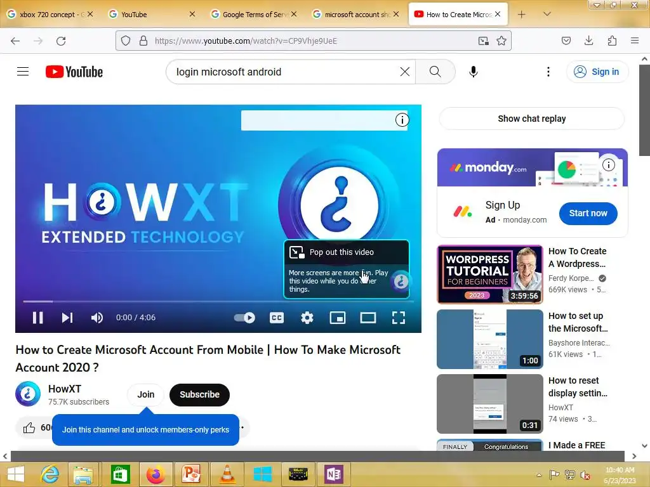This screenshot has height=487, width=650.
Task: Pause the playing video
Action: [x=37, y=318]
